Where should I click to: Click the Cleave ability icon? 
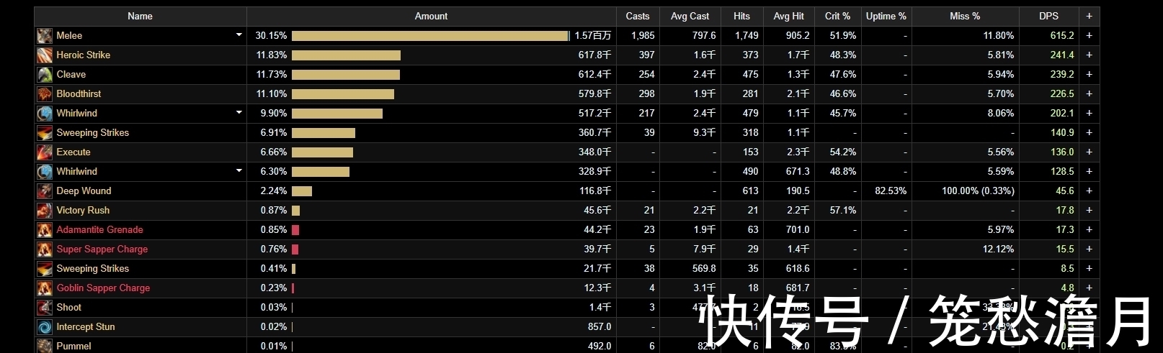45,74
